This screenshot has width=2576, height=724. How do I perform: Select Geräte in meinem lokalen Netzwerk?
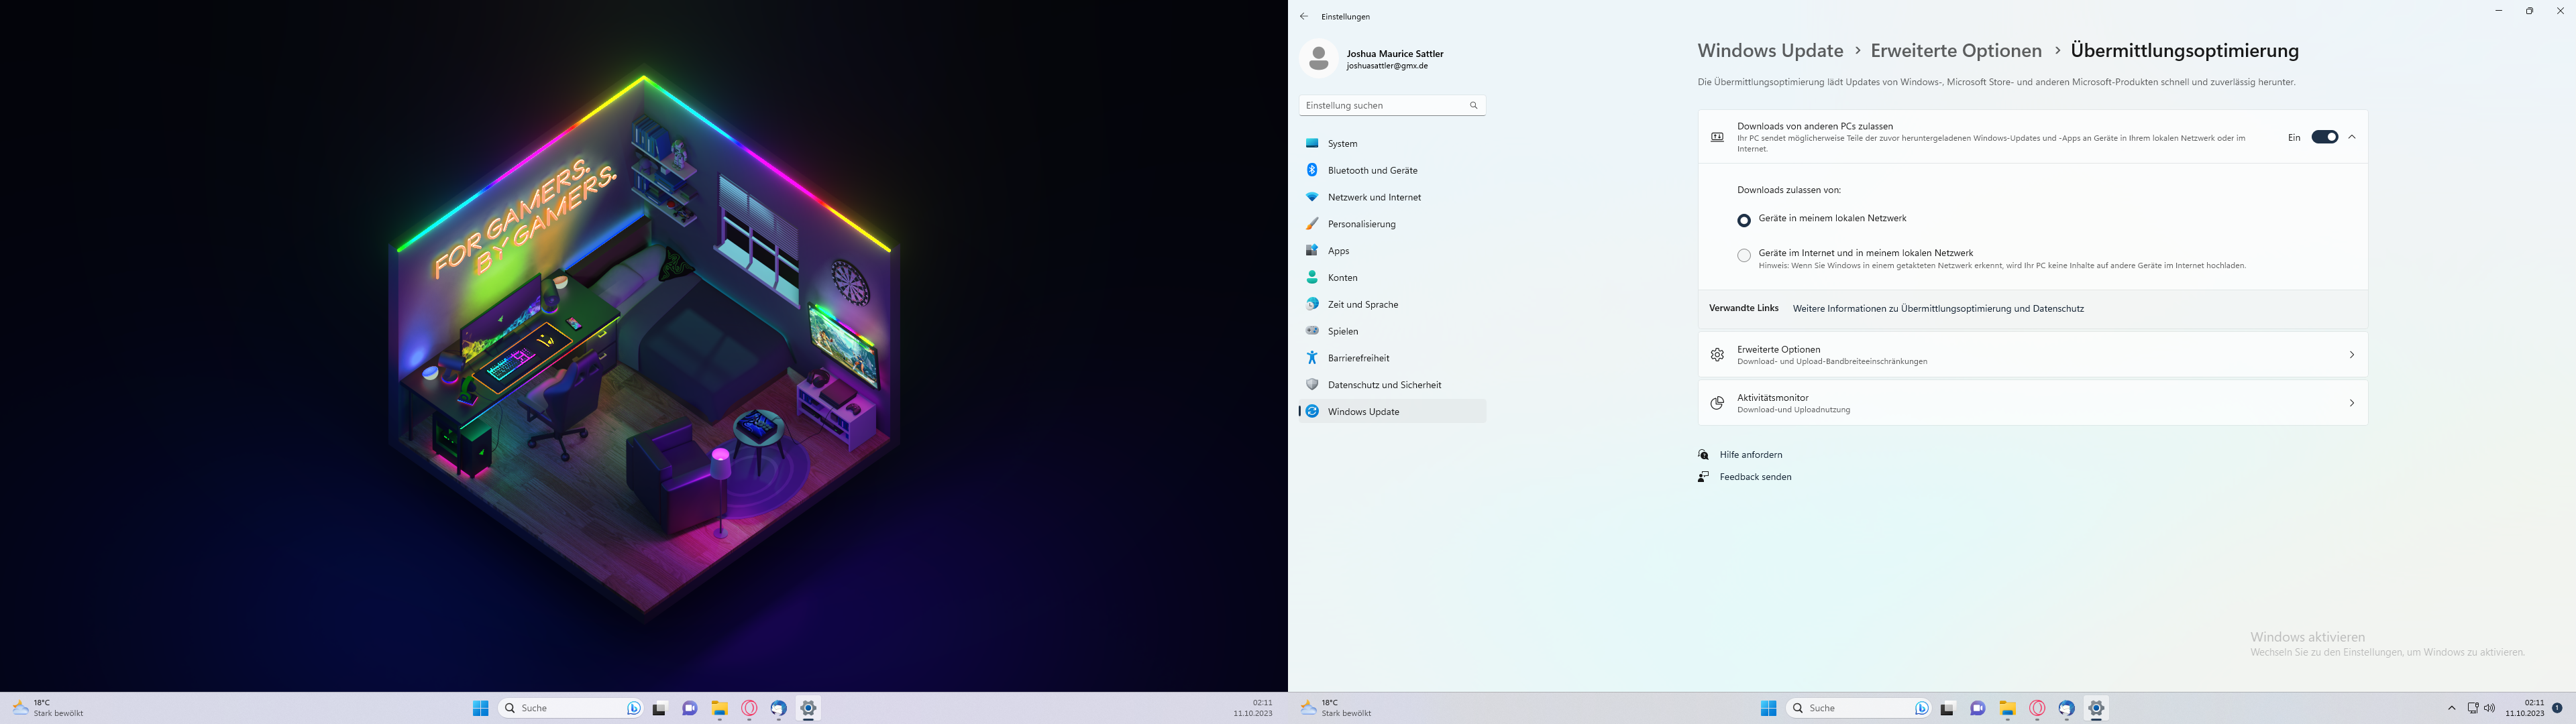[x=1744, y=220]
